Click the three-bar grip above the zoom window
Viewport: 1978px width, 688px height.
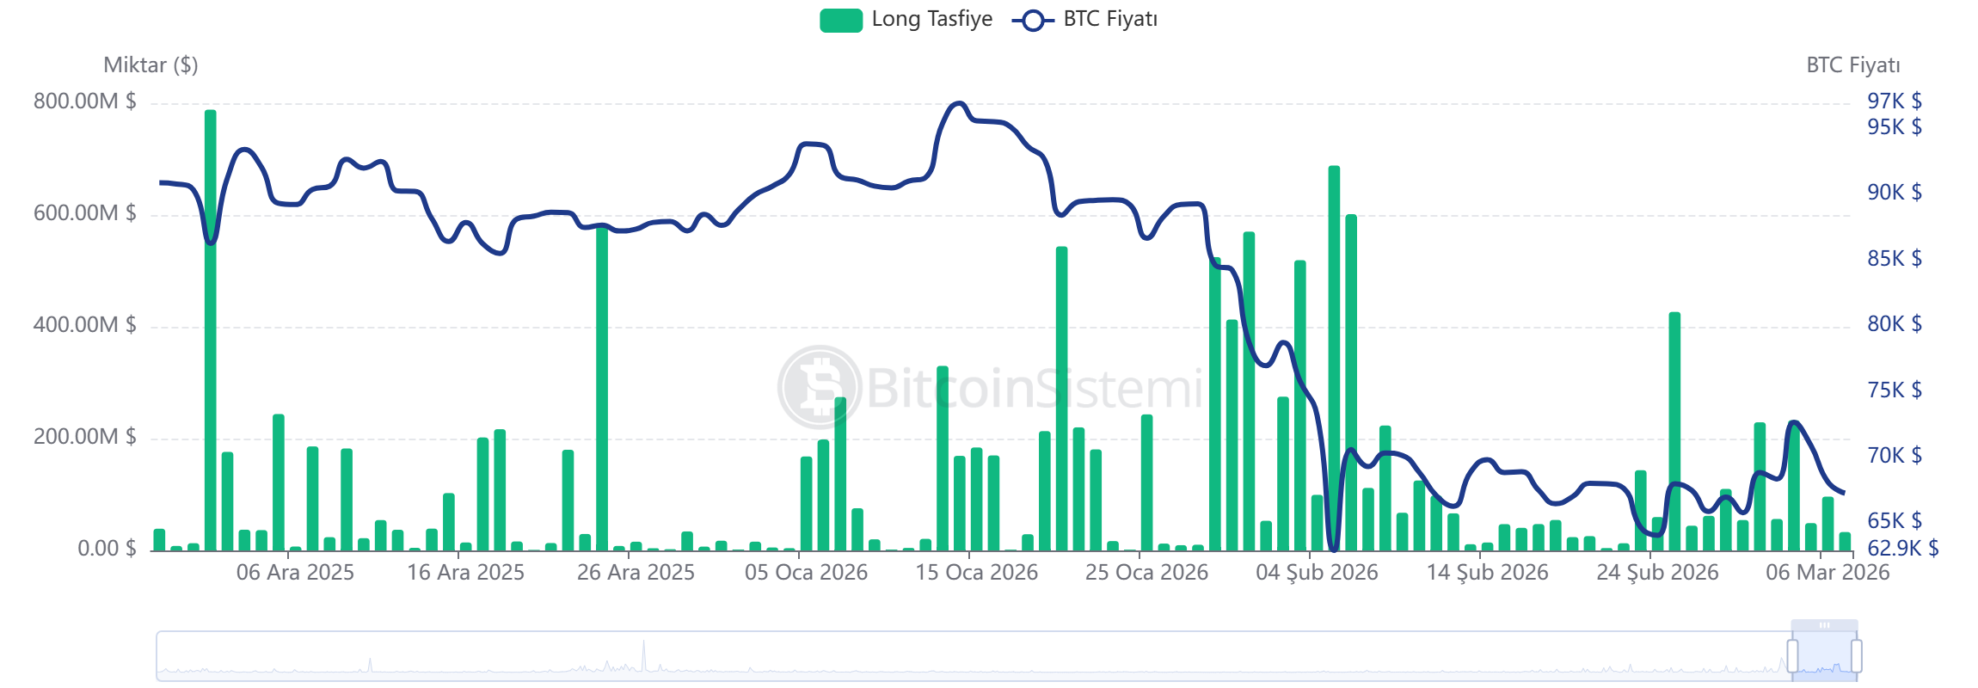(1824, 625)
